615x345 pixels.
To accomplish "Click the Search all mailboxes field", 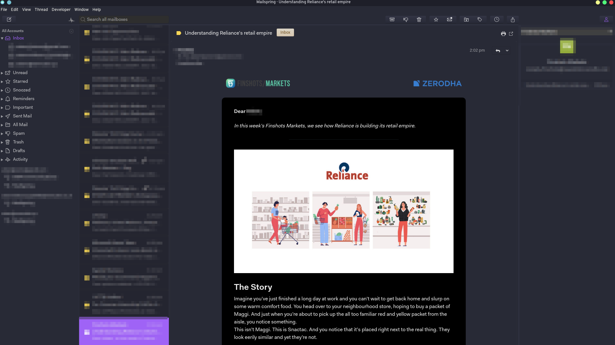I will [124, 19].
